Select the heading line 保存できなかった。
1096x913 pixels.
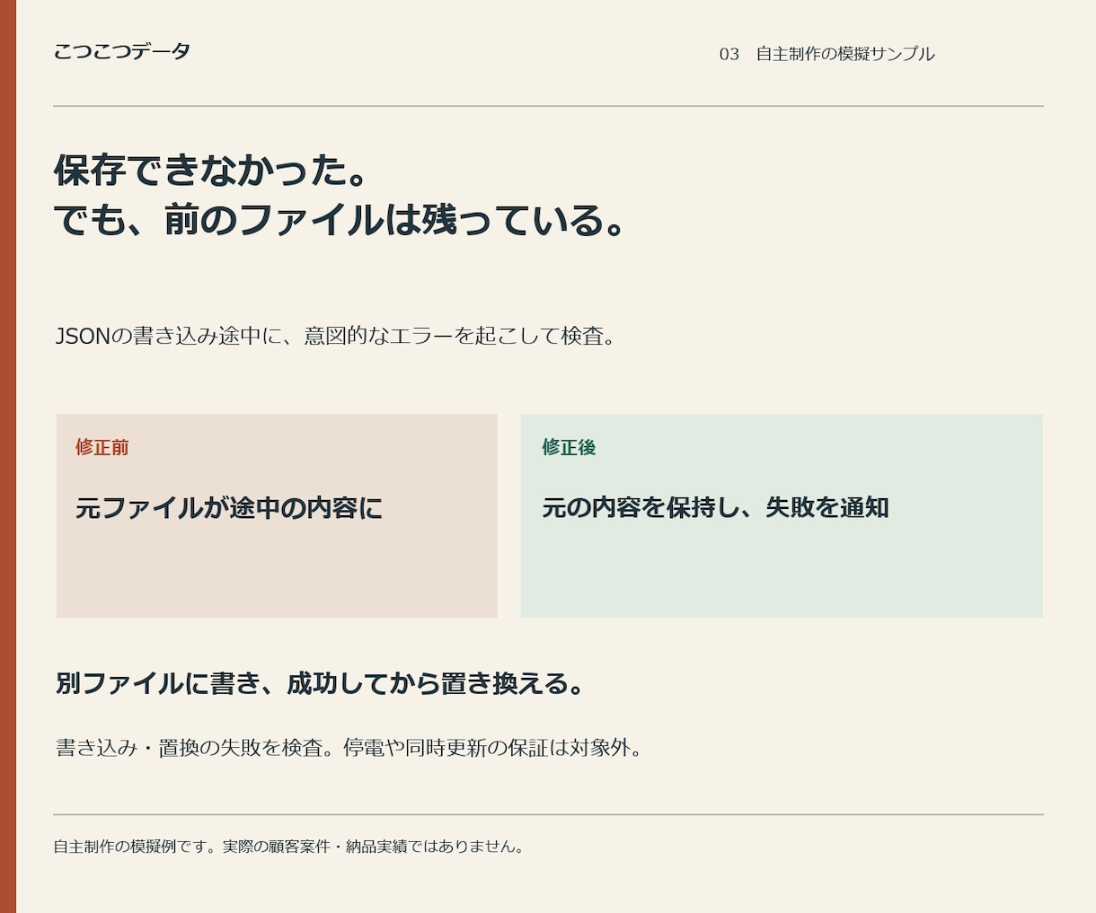[x=212, y=171]
